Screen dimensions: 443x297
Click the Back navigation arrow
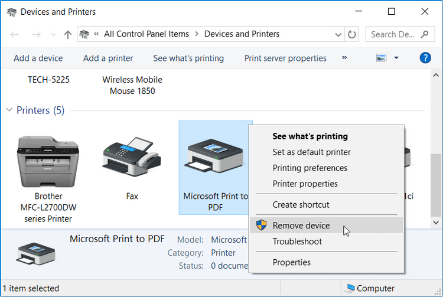click(x=15, y=34)
